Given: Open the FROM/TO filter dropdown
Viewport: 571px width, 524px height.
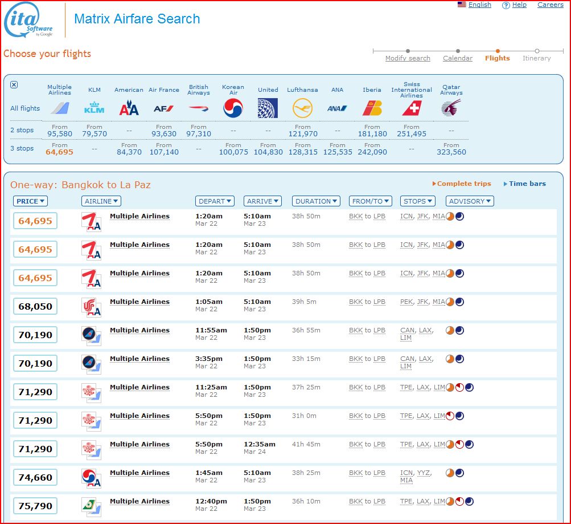Looking at the screenshot, I should [x=371, y=201].
